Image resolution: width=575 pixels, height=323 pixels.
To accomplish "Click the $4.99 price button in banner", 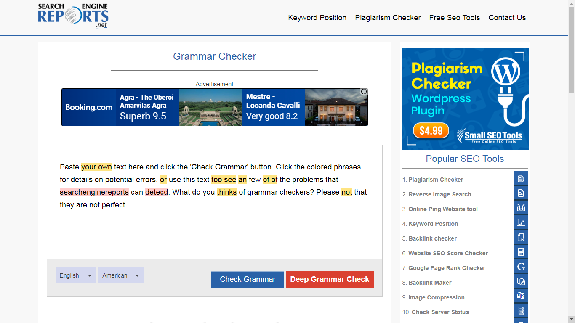I will tap(431, 131).
